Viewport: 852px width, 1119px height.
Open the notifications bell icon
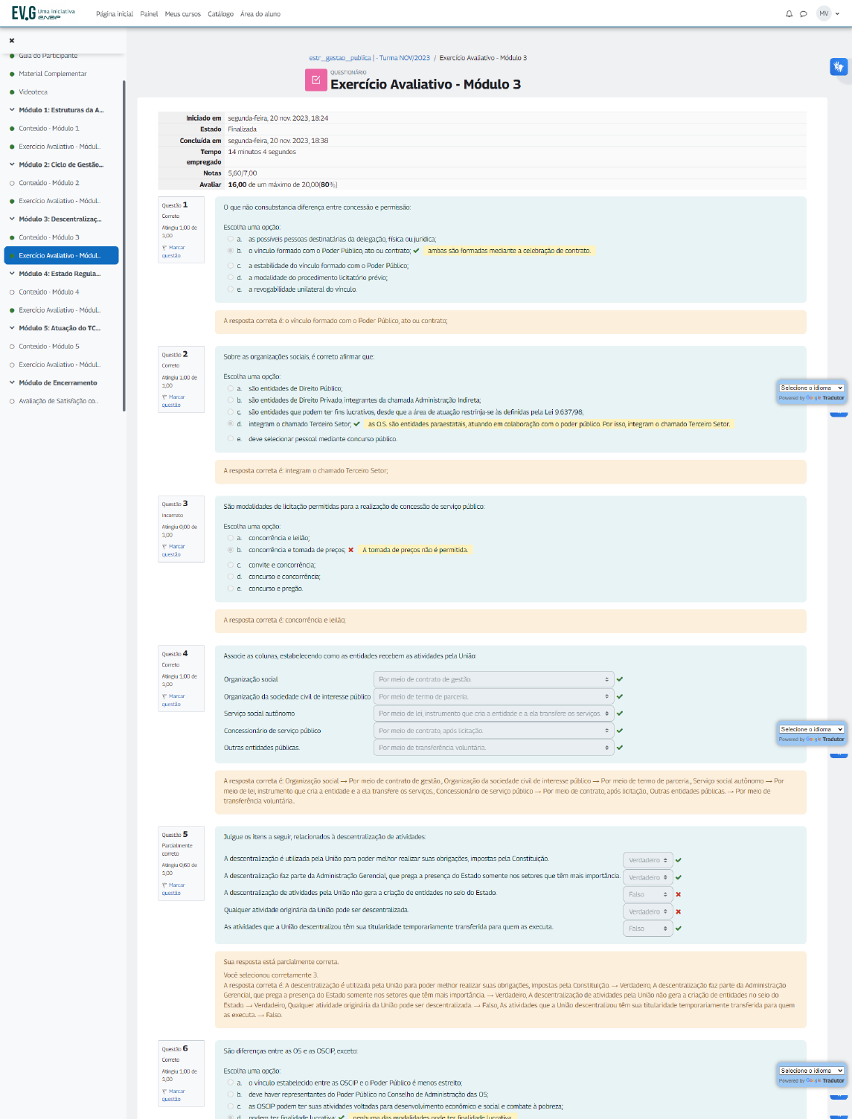[x=789, y=14]
